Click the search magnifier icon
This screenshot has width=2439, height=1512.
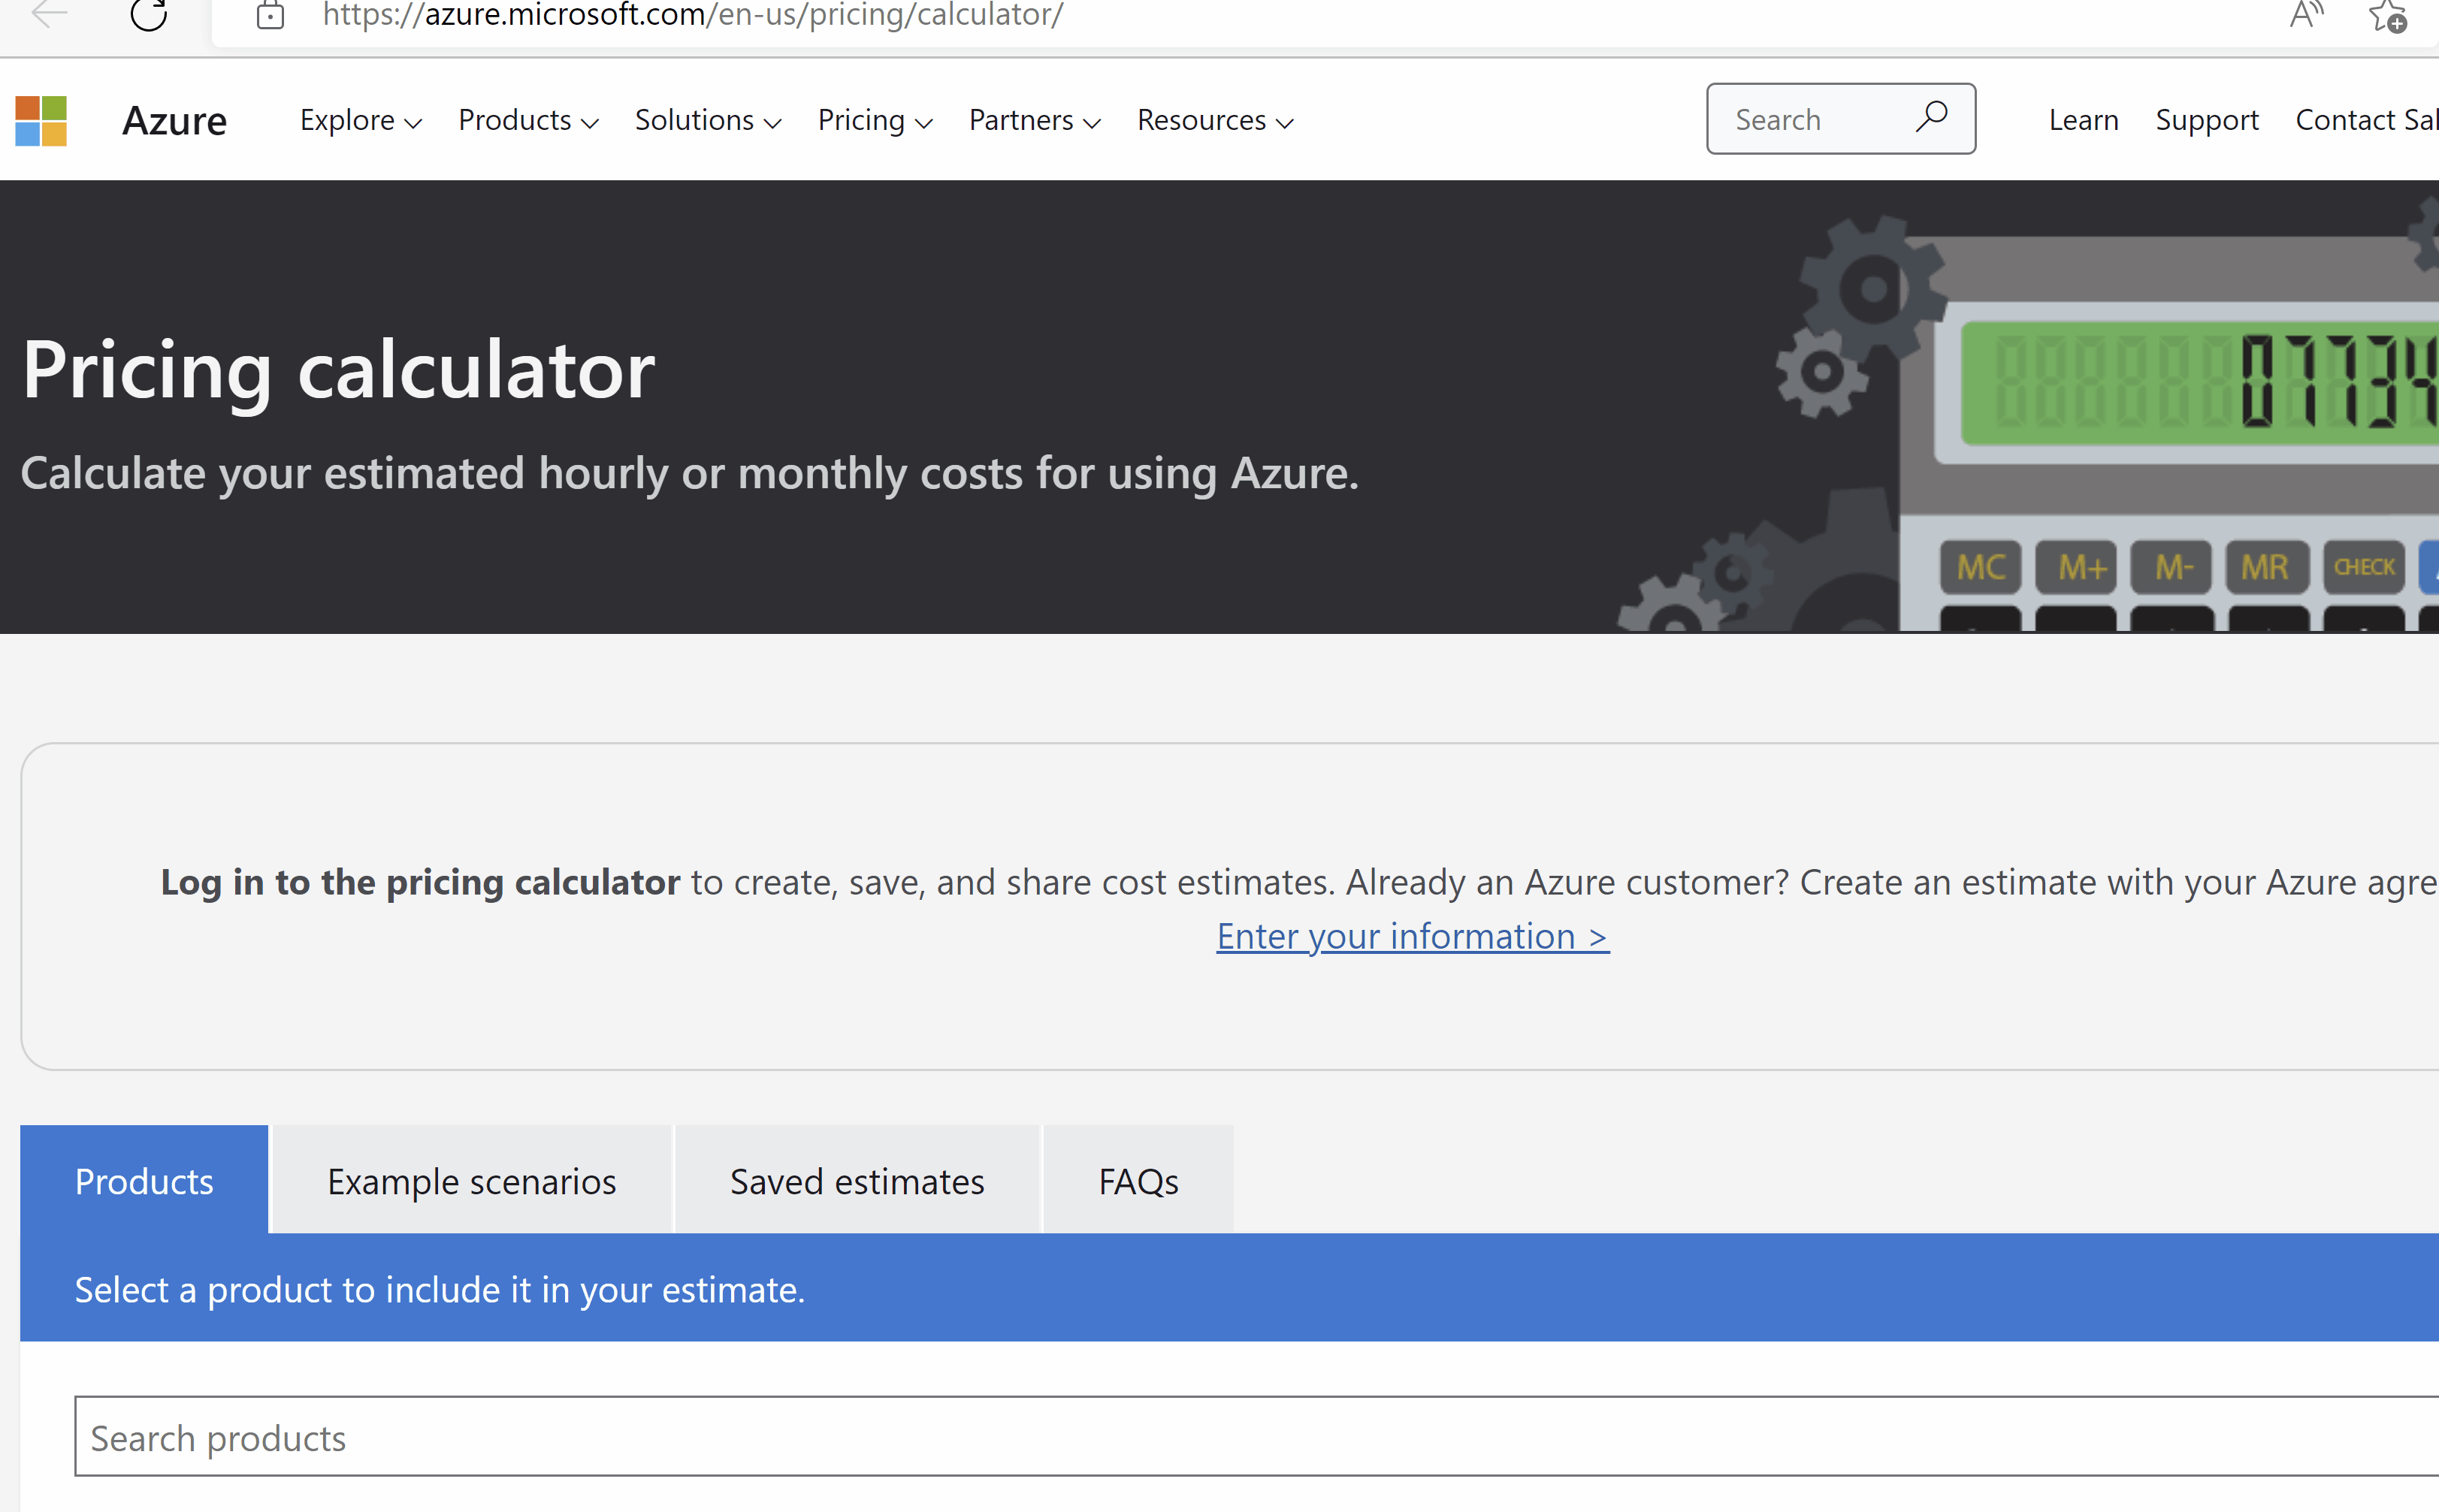click(x=1931, y=118)
